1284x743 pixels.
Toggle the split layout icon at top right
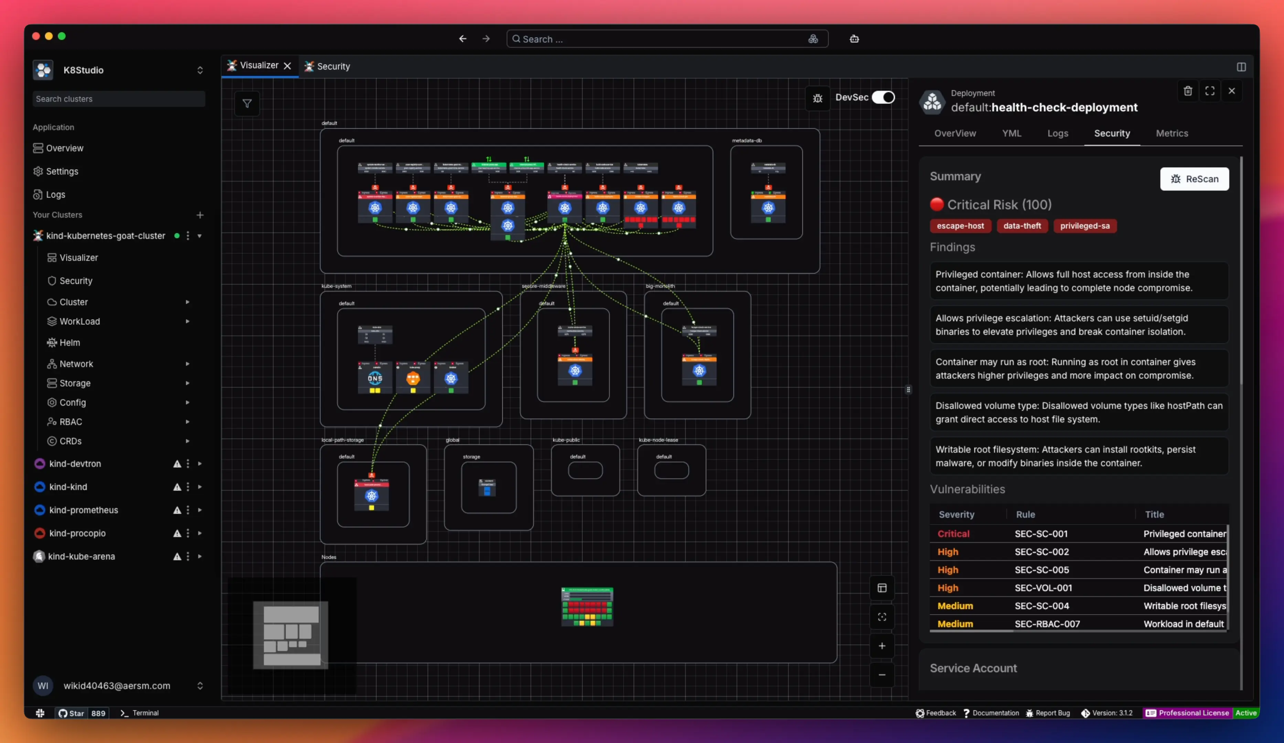(1241, 67)
